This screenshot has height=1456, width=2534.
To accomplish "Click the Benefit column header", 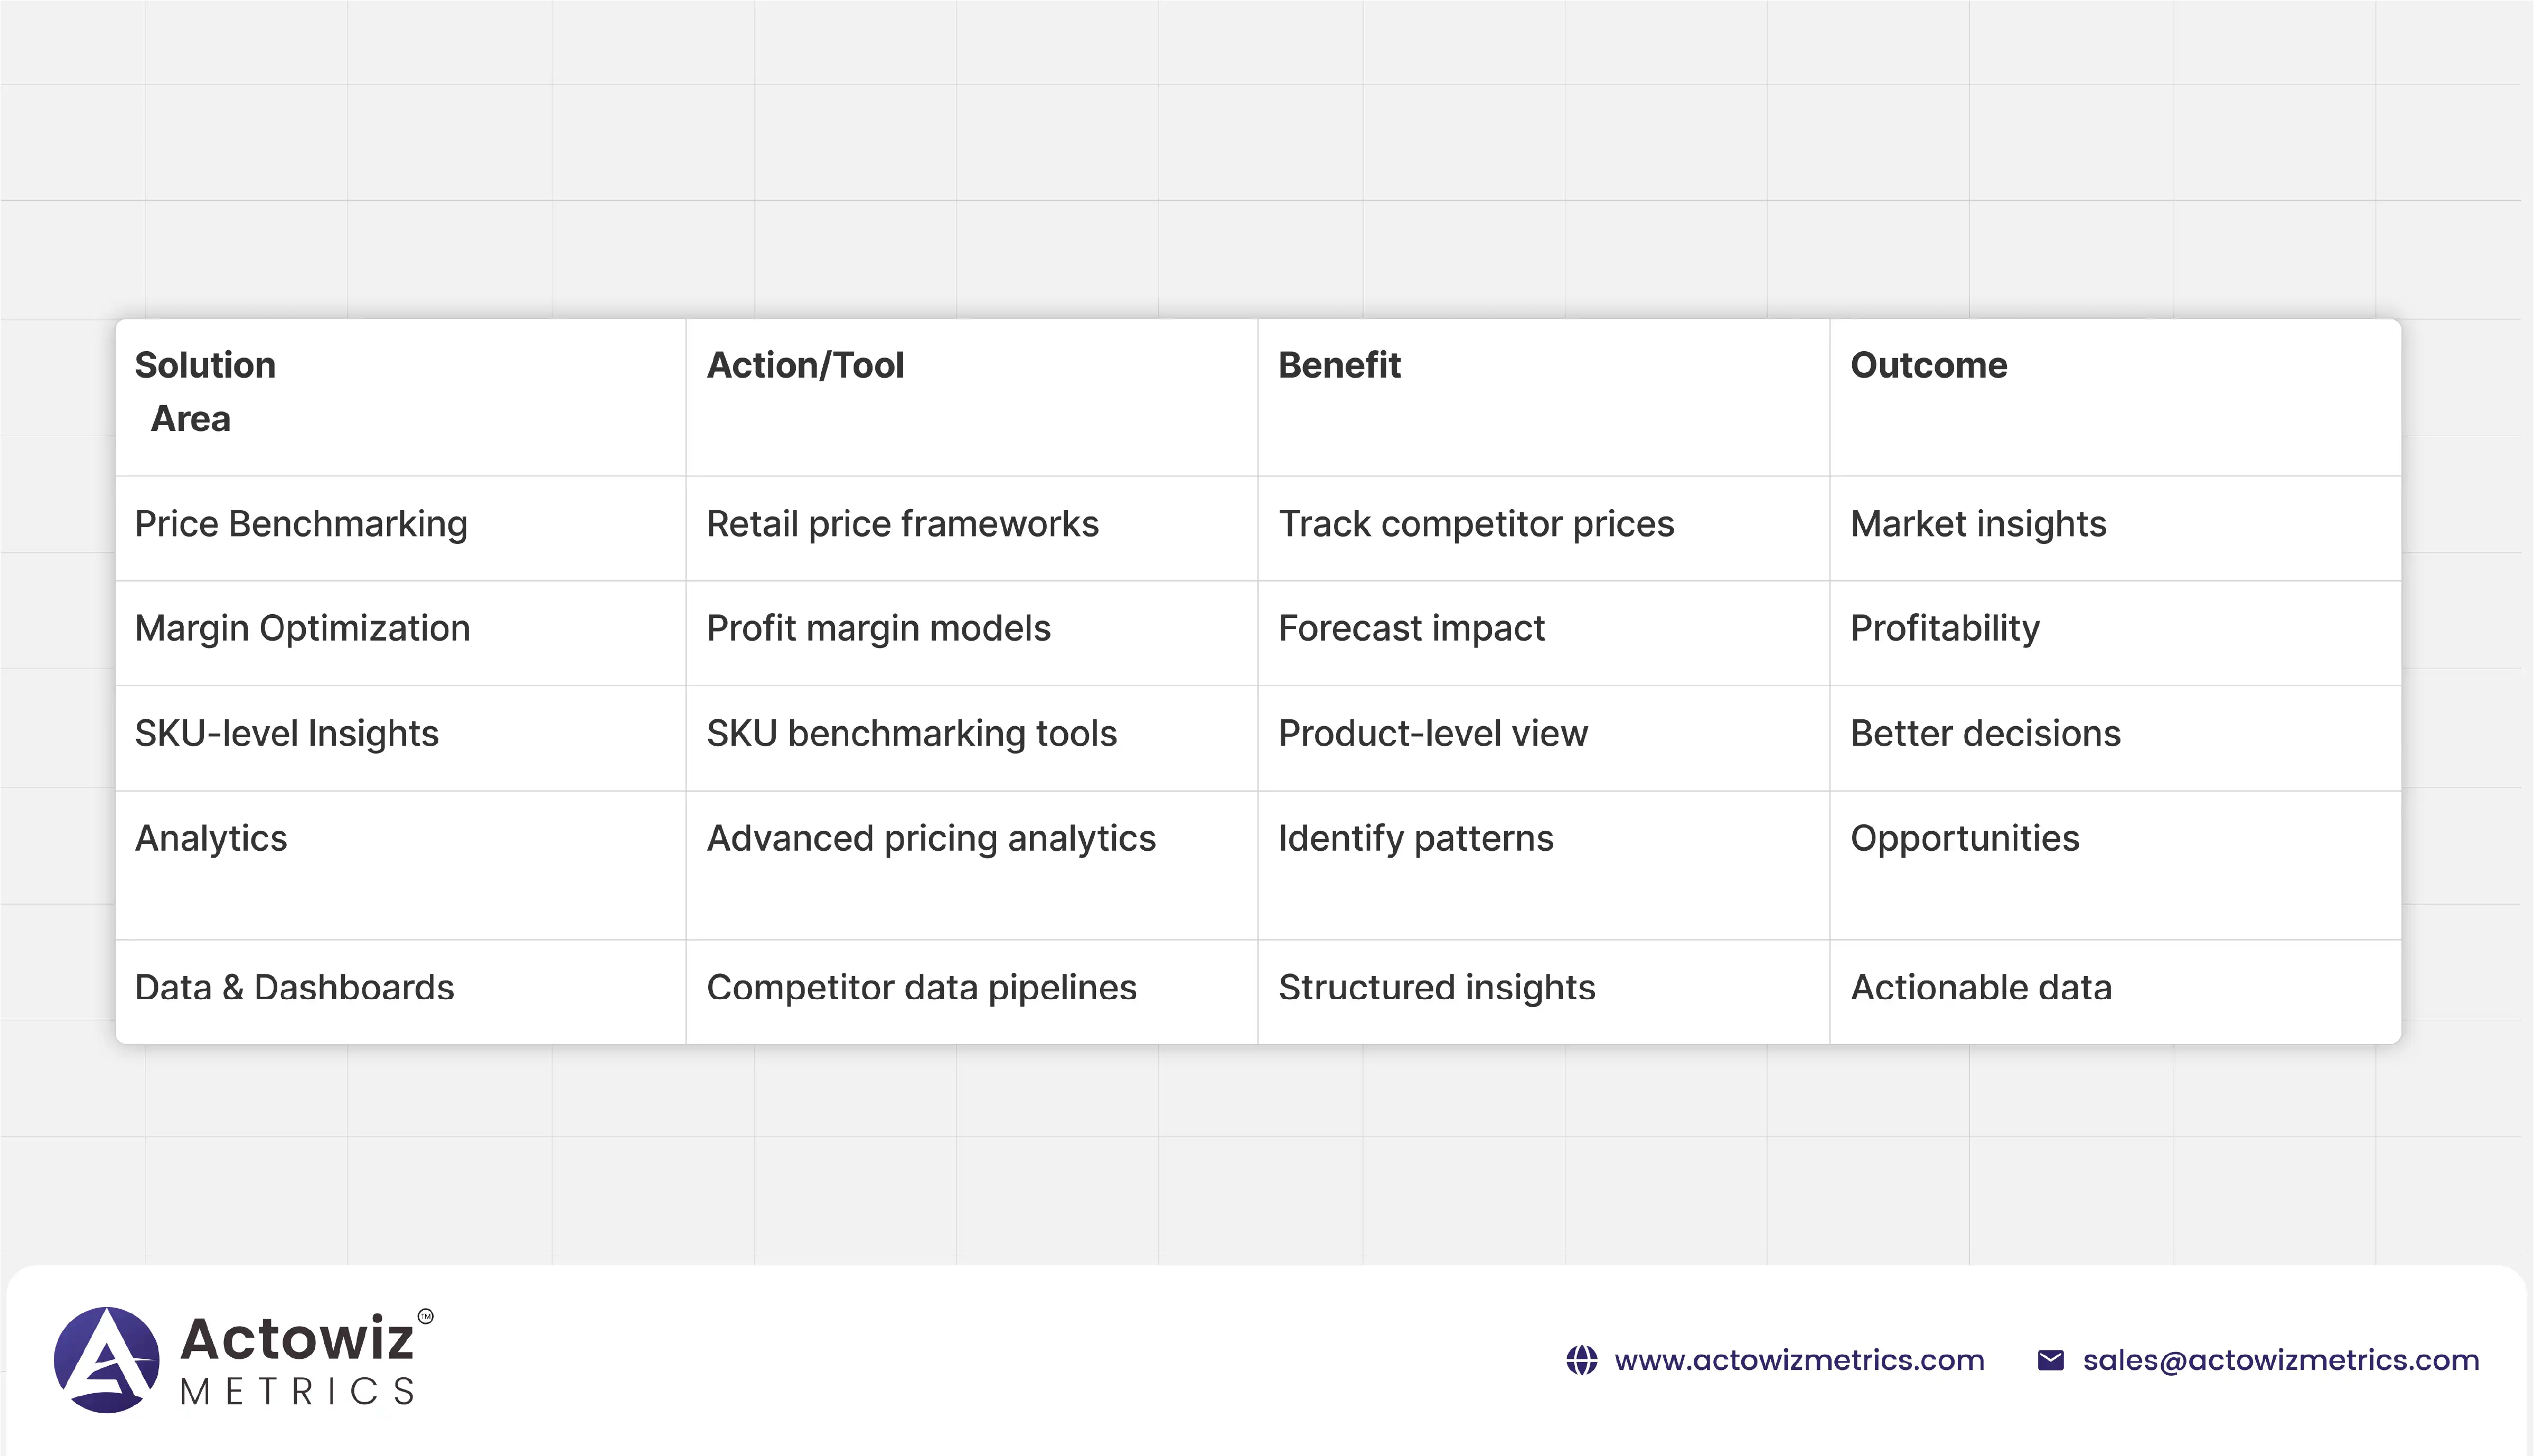I will coord(1339,366).
